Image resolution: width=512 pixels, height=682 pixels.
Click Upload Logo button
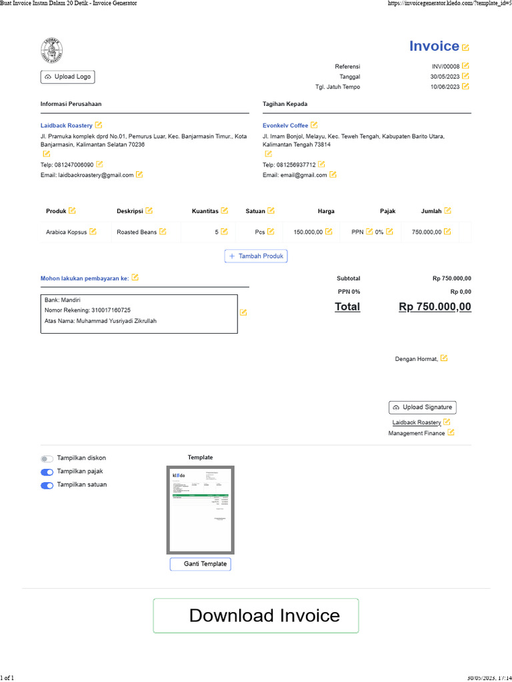(x=67, y=77)
